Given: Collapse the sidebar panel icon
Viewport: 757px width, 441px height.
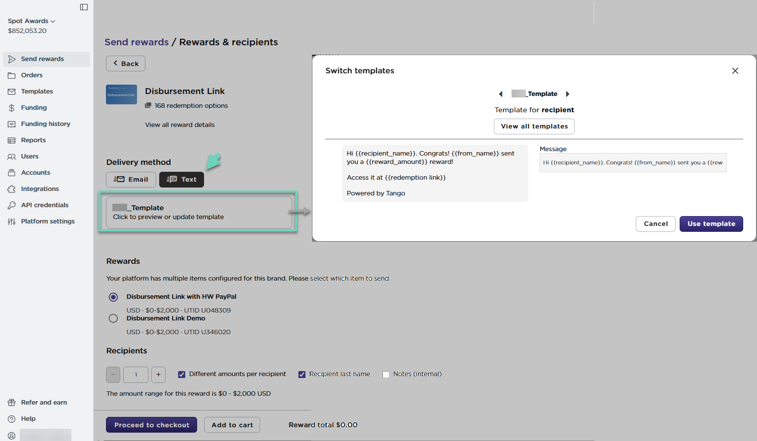Looking at the screenshot, I should point(84,7).
